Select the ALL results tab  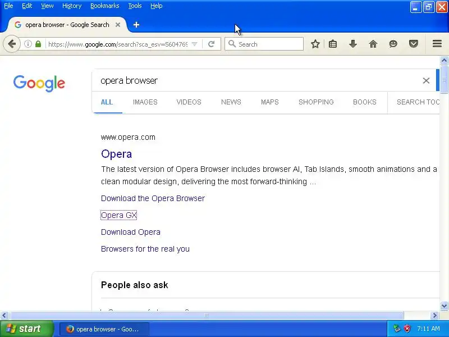(x=107, y=102)
